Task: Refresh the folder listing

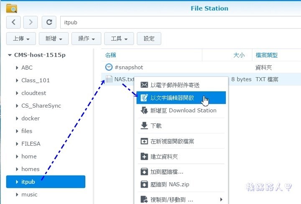Action: [x=49, y=22]
